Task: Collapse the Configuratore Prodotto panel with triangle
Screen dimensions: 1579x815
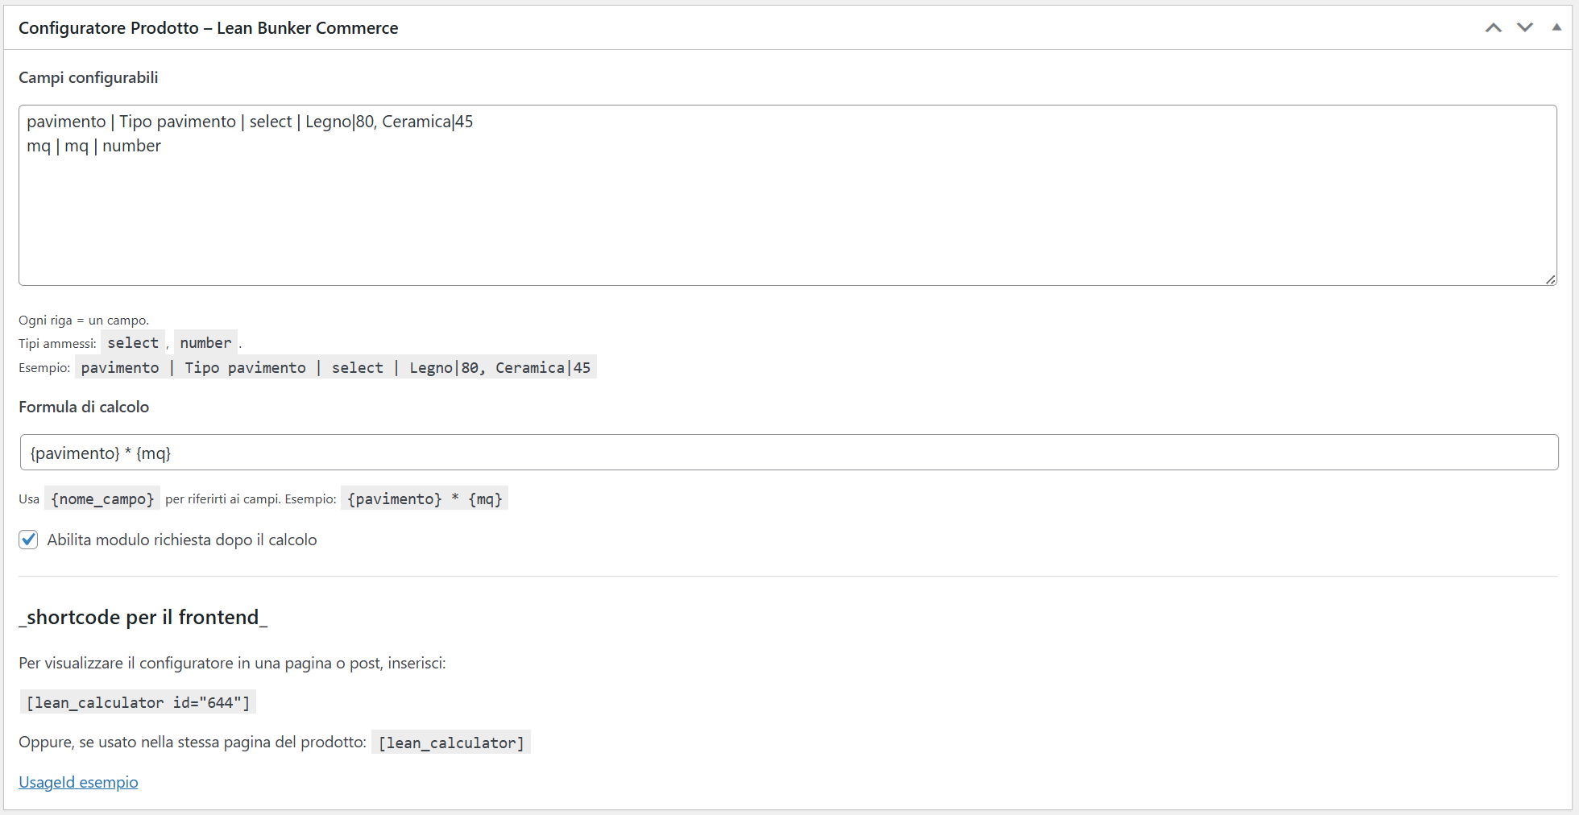Action: point(1556,27)
